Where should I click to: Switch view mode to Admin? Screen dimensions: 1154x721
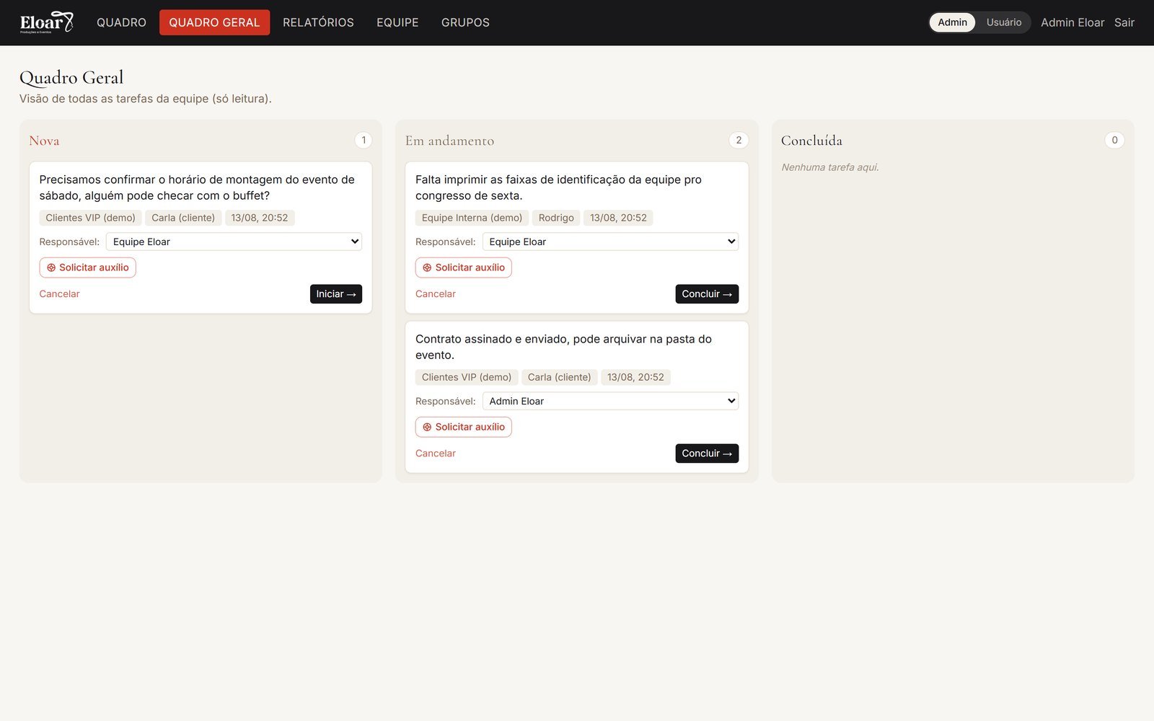(952, 22)
